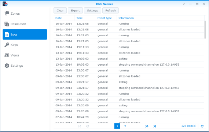Select the Log tab in sidebar
Image resolution: width=209 pixels, height=132 pixels.
coord(25,34)
